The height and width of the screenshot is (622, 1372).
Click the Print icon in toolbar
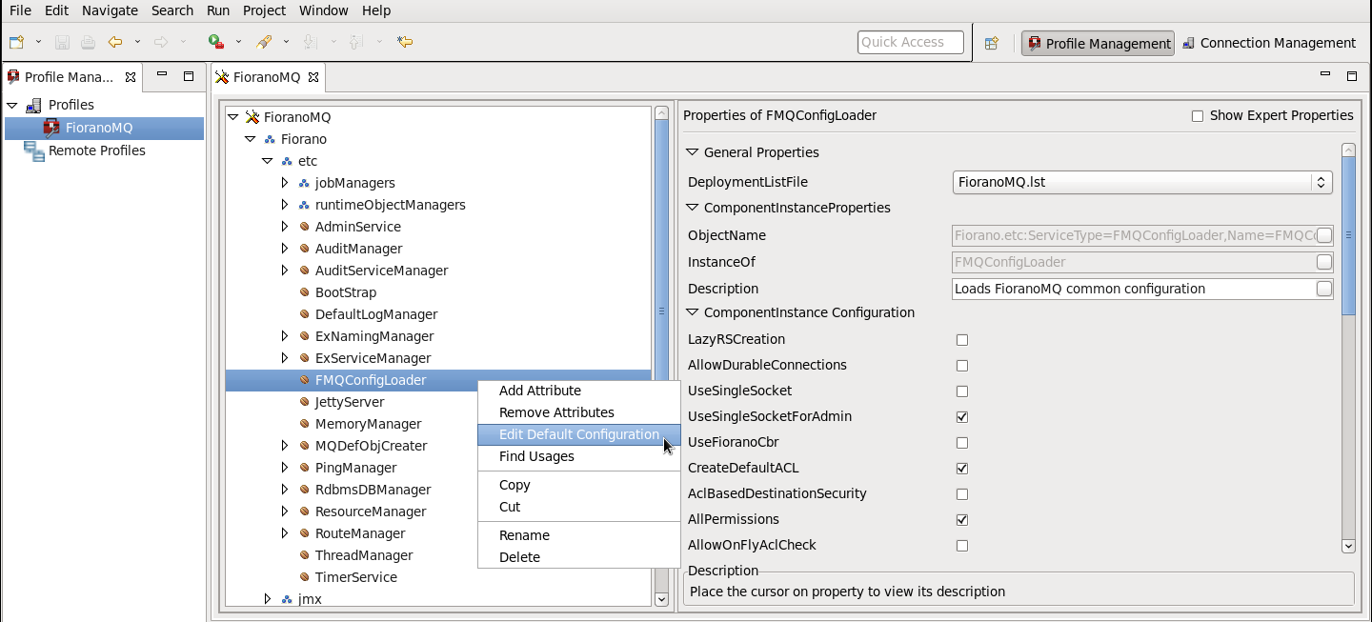coord(88,42)
